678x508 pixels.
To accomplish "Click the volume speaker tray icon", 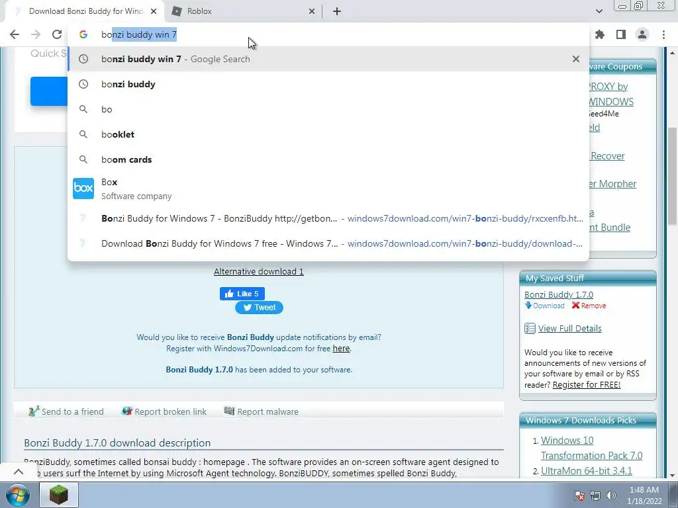I will click(611, 495).
